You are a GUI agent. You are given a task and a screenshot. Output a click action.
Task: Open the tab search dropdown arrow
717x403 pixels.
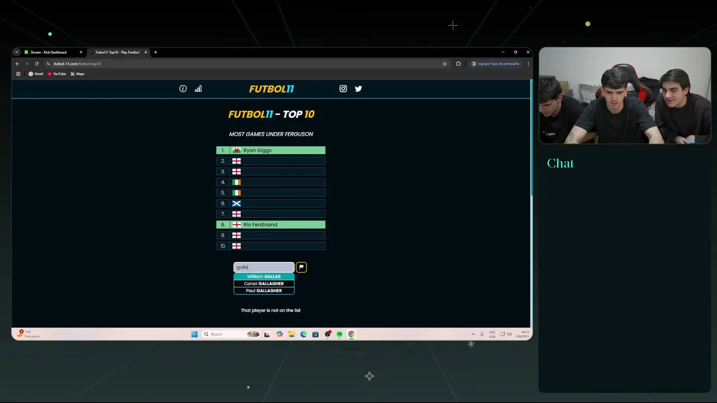pyautogui.click(x=16, y=52)
